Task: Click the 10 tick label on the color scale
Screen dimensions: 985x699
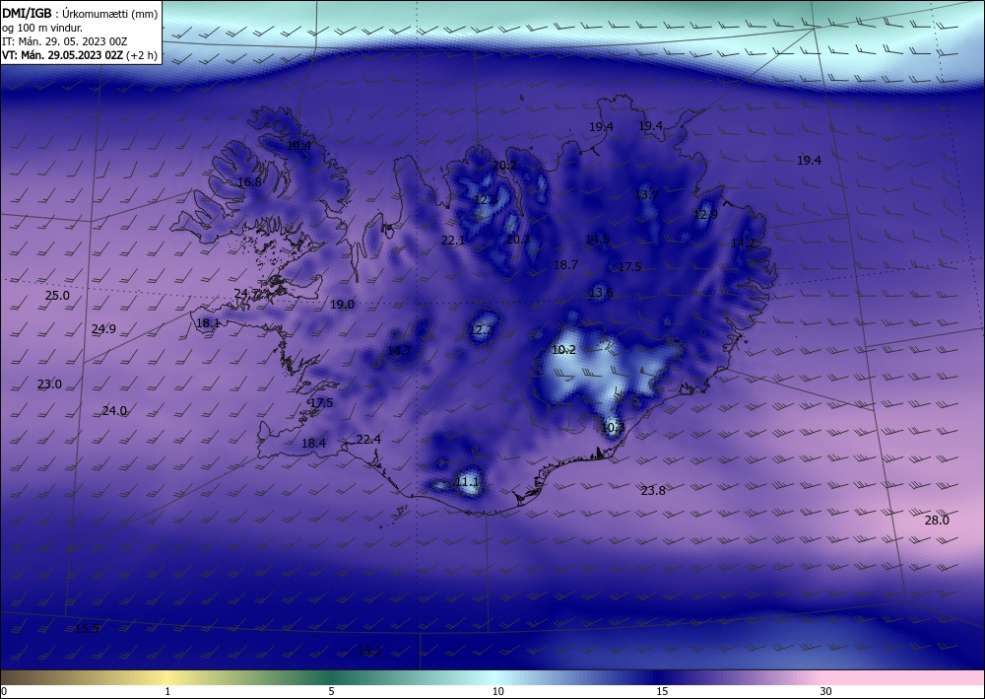Action: [498, 692]
